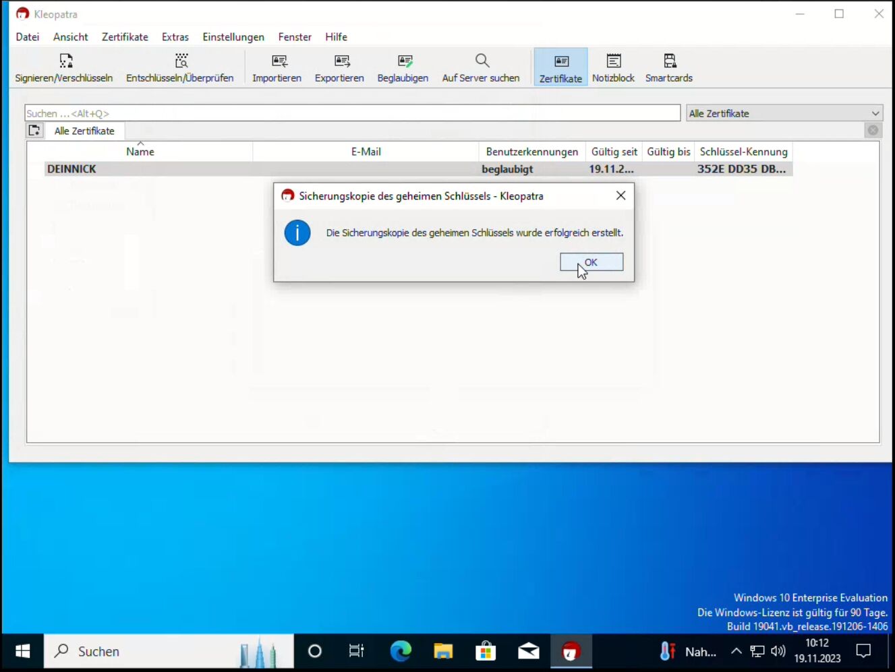The height and width of the screenshot is (672, 895).
Task: Switch to the Smartcards view
Action: click(x=668, y=68)
